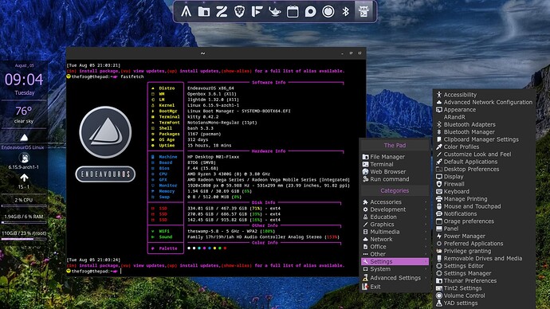550x309 pixels.
Task: Open Preferred Applications
Action: click(x=484, y=244)
